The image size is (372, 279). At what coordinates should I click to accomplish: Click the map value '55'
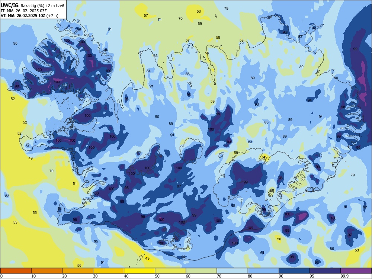35,212
